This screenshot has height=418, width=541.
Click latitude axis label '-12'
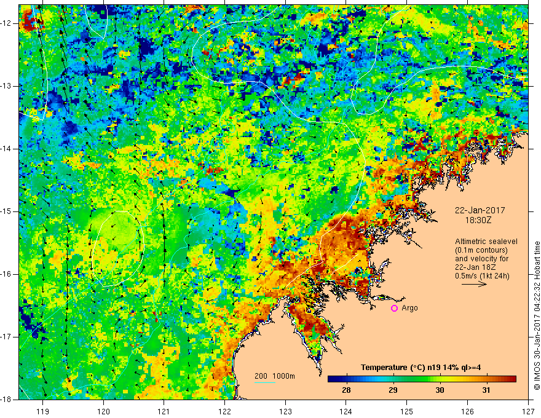click(x=7, y=23)
